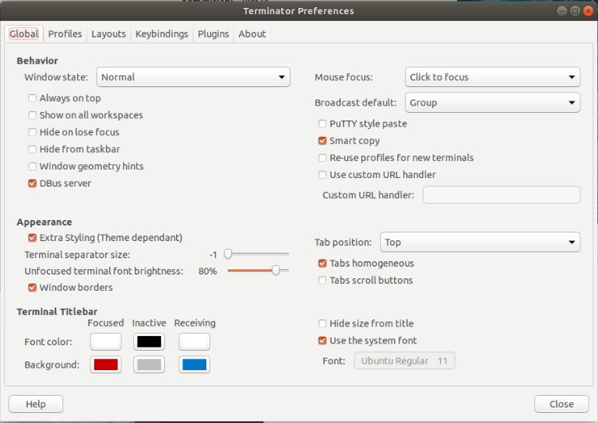Open the Window state dropdown
The width and height of the screenshot is (598, 423).
click(193, 77)
